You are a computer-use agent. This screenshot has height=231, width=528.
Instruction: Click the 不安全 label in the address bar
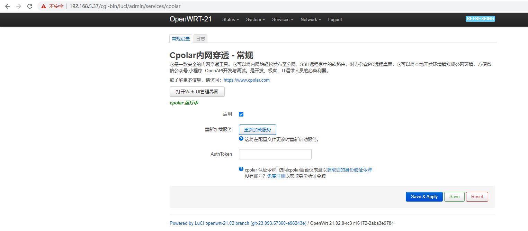tap(56, 6)
